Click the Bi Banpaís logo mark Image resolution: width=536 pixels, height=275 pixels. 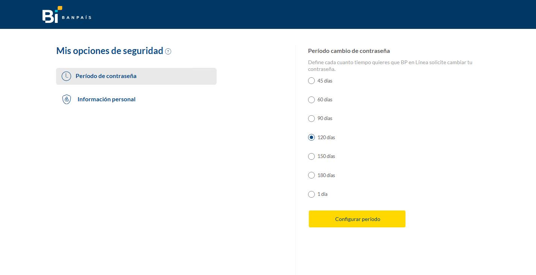50,16
